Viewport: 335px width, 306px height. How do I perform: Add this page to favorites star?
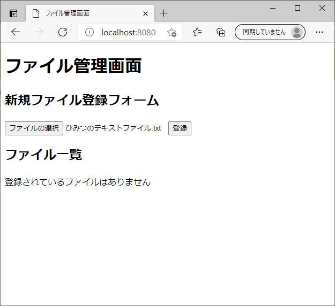[172, 33]
